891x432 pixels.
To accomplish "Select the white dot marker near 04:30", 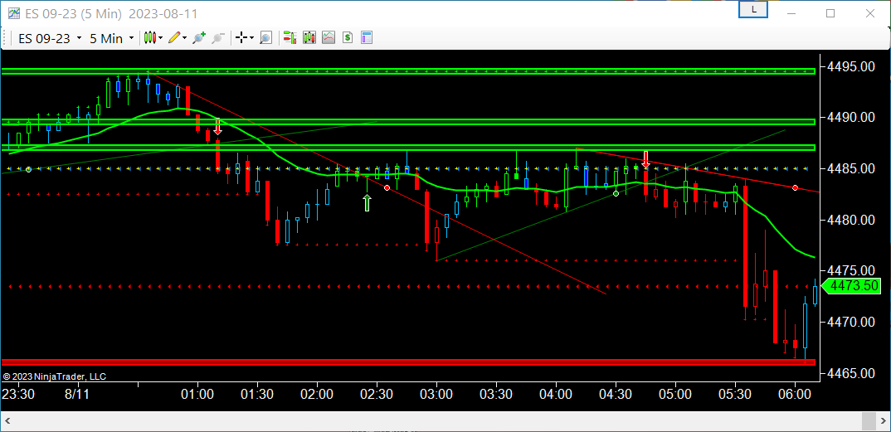I will [x=616, y=193].
